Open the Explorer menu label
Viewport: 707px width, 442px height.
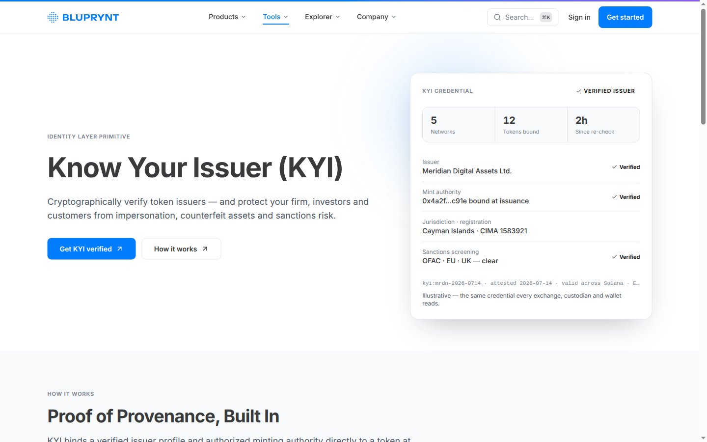pos(319,17)
